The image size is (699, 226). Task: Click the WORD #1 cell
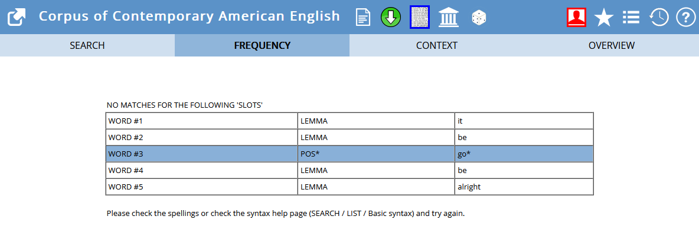[201, 121]
